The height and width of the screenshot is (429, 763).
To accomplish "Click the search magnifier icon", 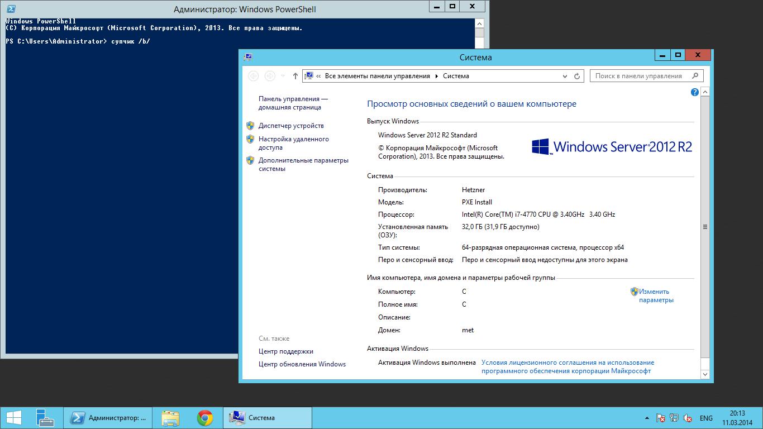I will pos(695,76).
